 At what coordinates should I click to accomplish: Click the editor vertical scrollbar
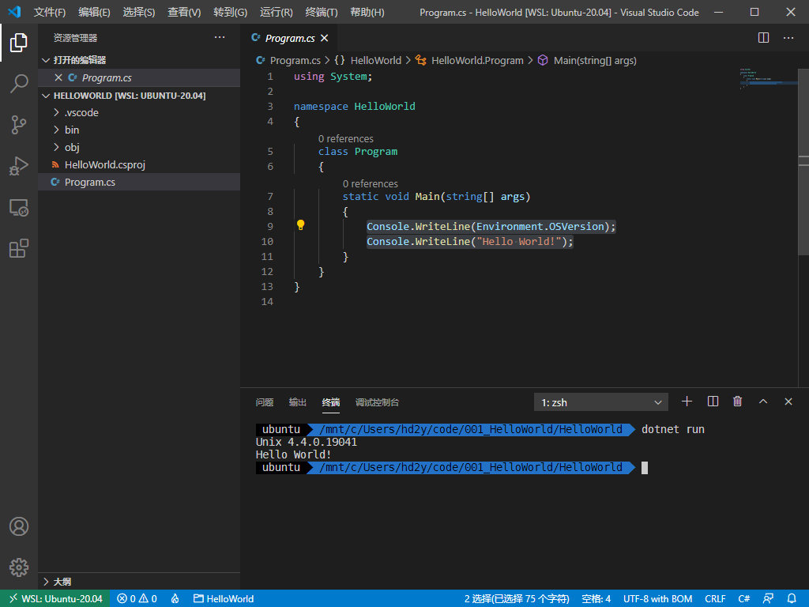coord(803,161)
